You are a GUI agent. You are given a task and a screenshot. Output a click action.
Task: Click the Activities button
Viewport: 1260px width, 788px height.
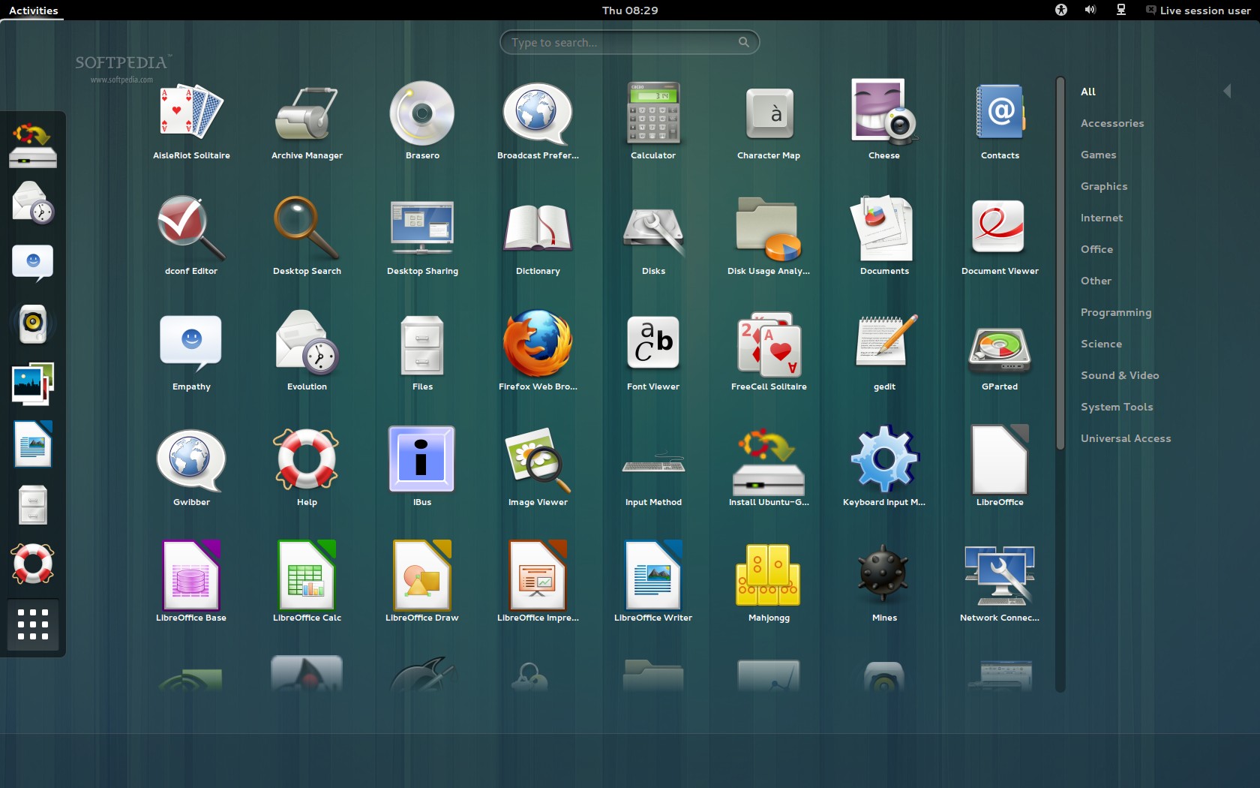point(34,11)
